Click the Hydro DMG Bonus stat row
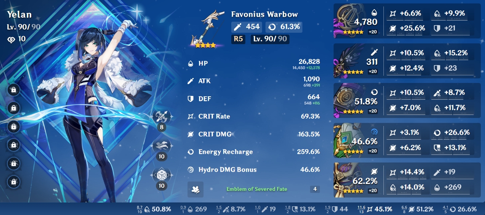This screenshot has height=215, width=485. [254, 170]
